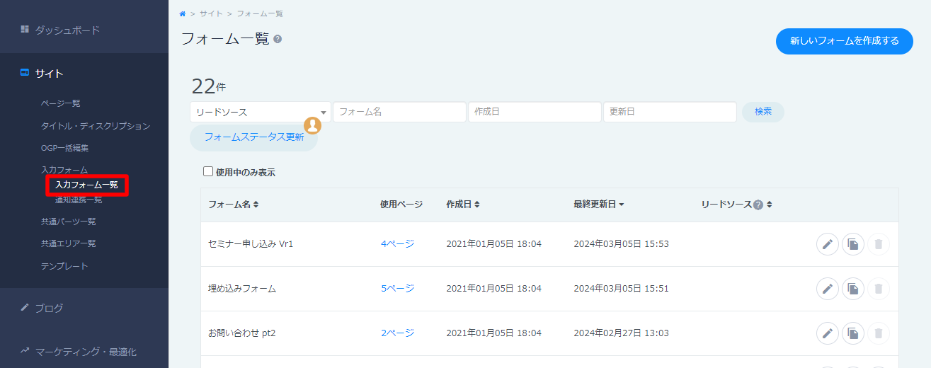The image size is (931, 368).
Task: Click the 検索 button
Action: pyautogui.click(x=763, y=112)
